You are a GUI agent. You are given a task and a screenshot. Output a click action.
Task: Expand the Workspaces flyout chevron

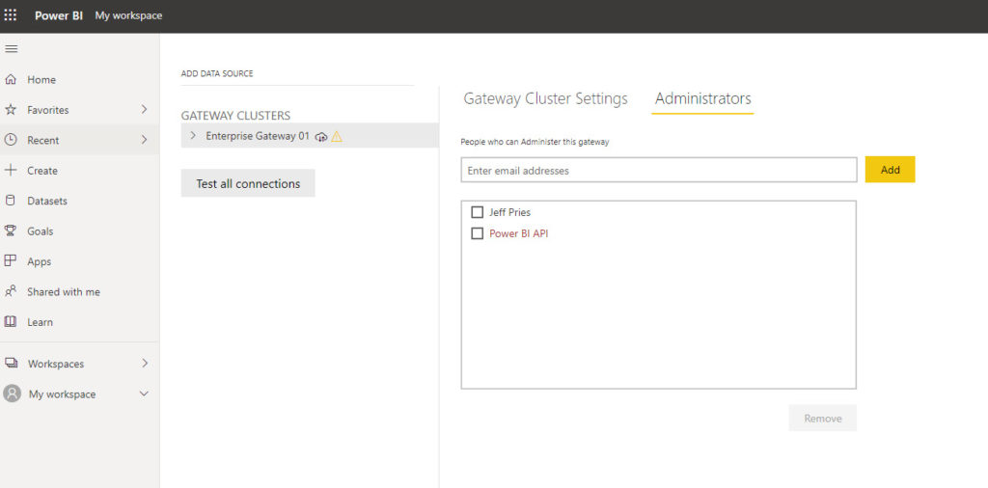point(145,364)
